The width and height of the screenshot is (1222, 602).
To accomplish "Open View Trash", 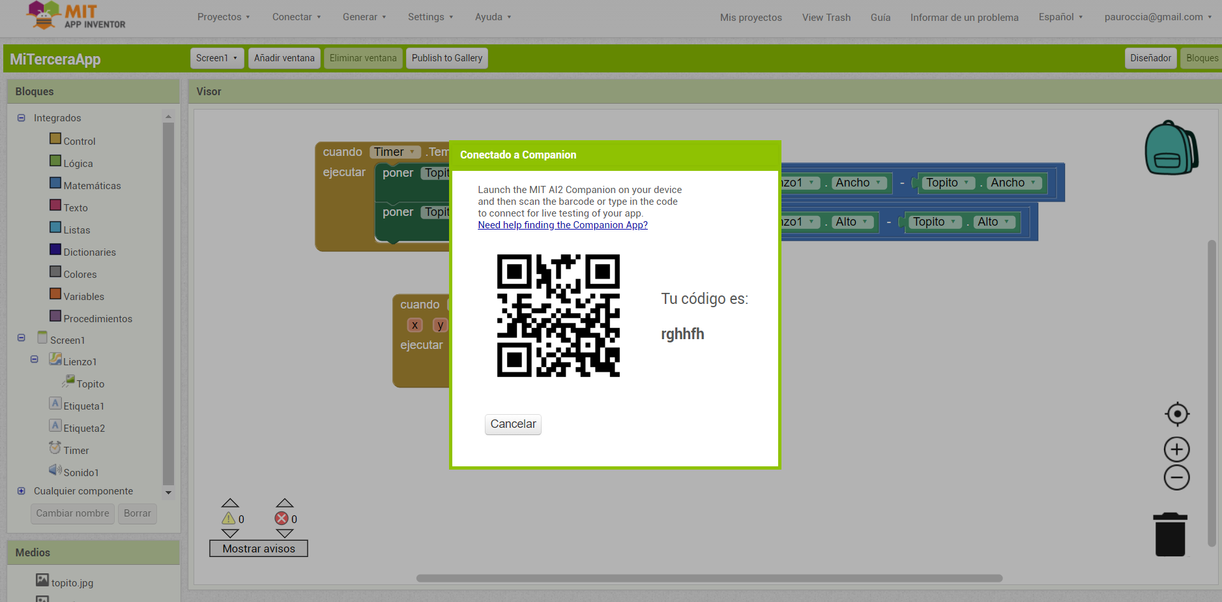I will tap(826, 18).
